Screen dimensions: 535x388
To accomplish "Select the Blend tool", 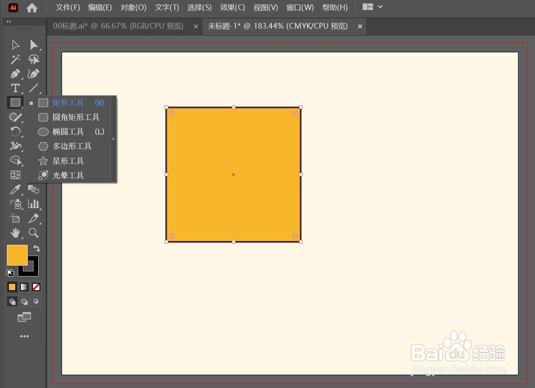I will [34, 189].
